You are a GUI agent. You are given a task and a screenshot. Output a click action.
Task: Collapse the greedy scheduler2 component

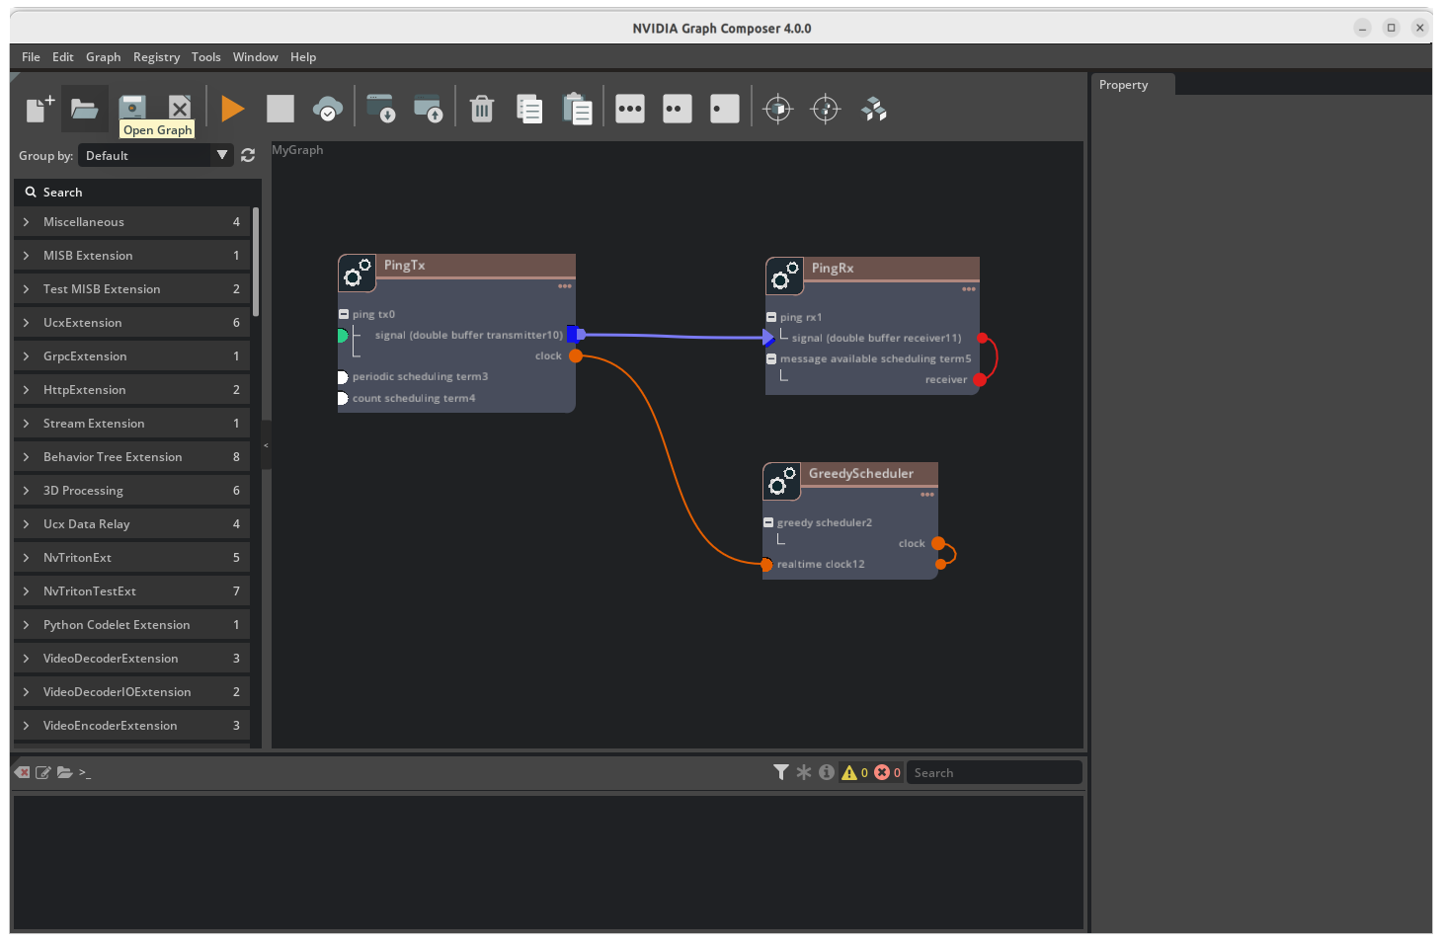click(768, 522)
